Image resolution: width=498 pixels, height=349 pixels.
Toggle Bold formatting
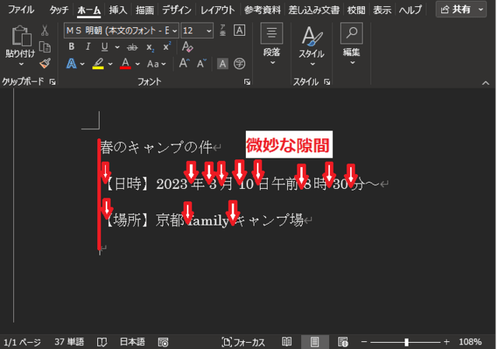(72, 47)
